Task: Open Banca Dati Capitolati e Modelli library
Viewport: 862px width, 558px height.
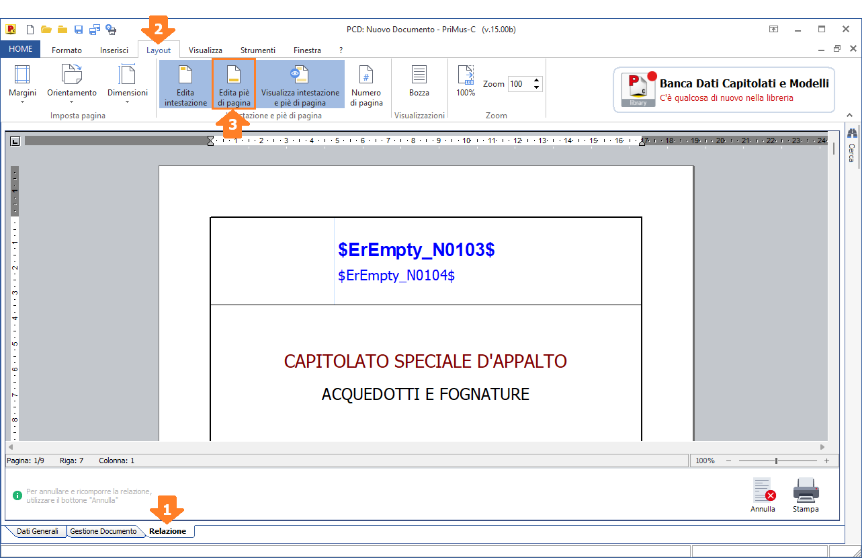Action: [724, 89]
